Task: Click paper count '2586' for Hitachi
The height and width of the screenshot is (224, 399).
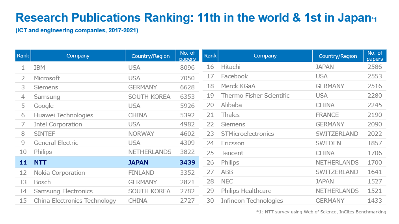Action: point(375,67)
